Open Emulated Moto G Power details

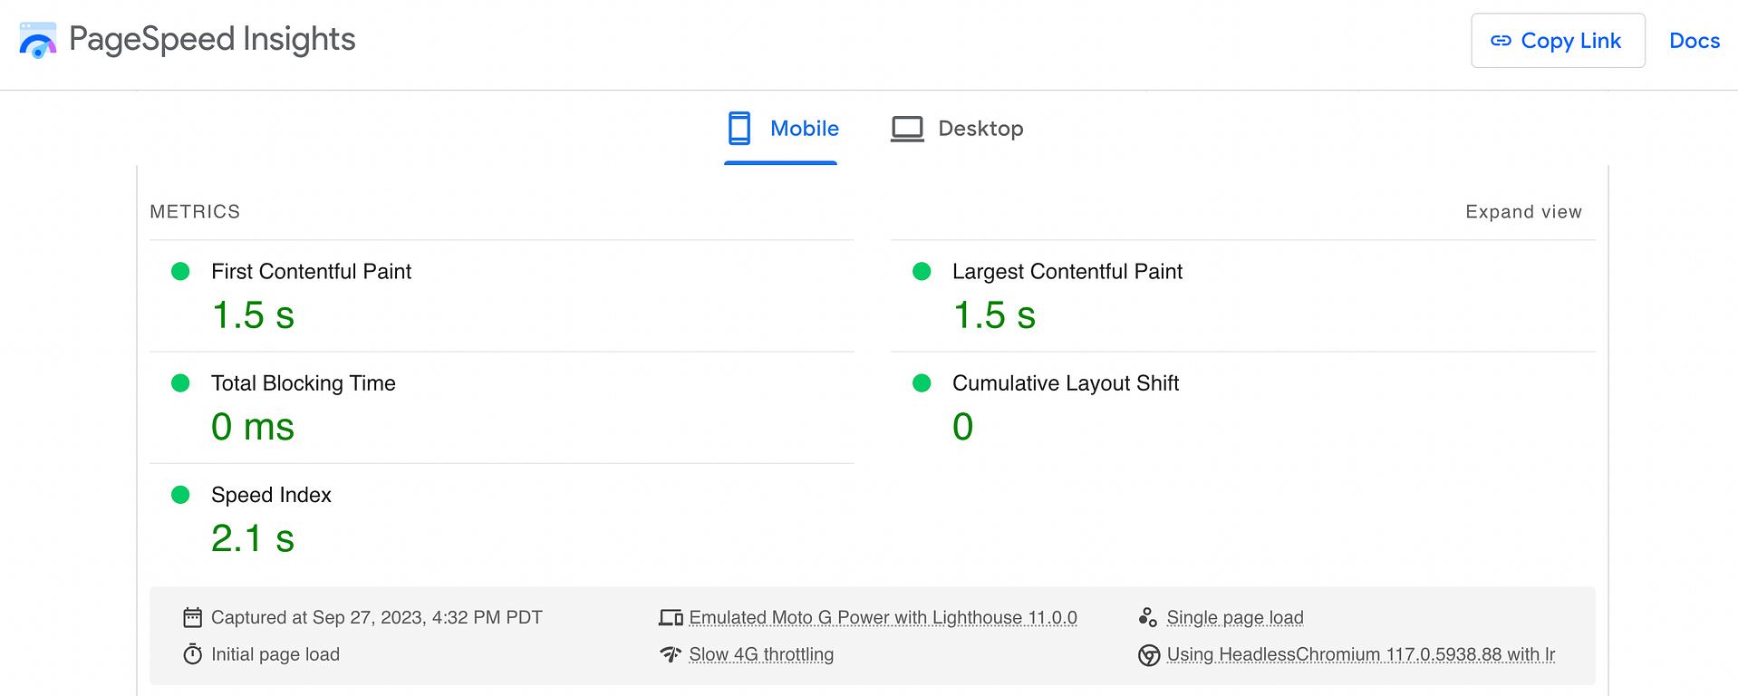click(x=883, y=618)
